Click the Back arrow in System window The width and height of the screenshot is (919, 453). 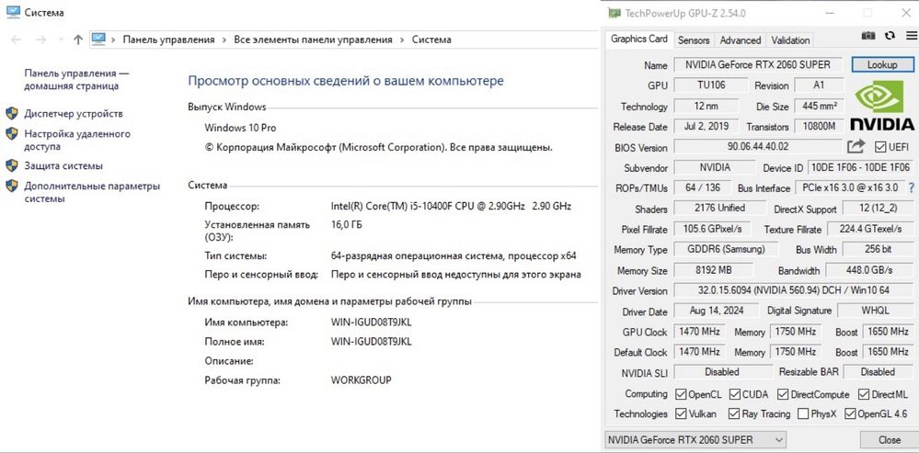(17, 40)
